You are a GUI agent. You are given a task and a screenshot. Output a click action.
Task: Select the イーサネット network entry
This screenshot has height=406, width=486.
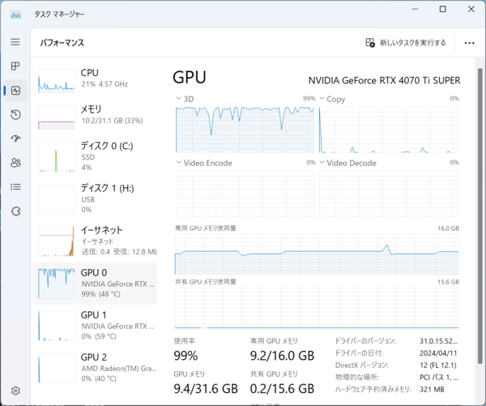click(x=97, y=239)
